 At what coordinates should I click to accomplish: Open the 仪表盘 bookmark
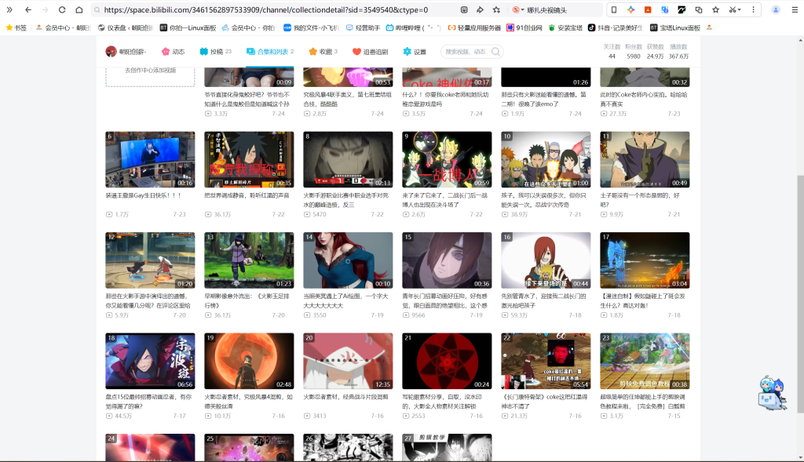(125, 27)
